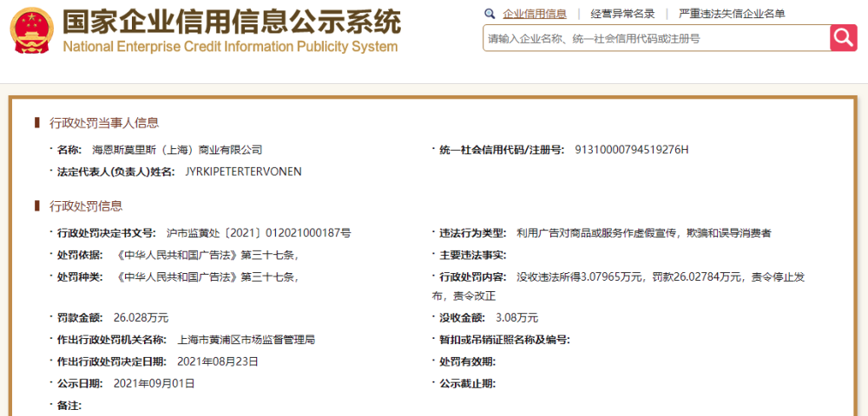This screenshot has width=868, height=416.
Task: Click the national emblem logo
Action: (x=30, y=29)
